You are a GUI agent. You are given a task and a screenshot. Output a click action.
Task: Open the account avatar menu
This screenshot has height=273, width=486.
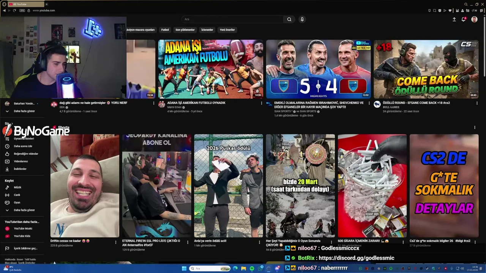click(x=474, y=19)
